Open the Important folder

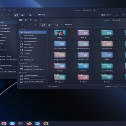(60, 56)
